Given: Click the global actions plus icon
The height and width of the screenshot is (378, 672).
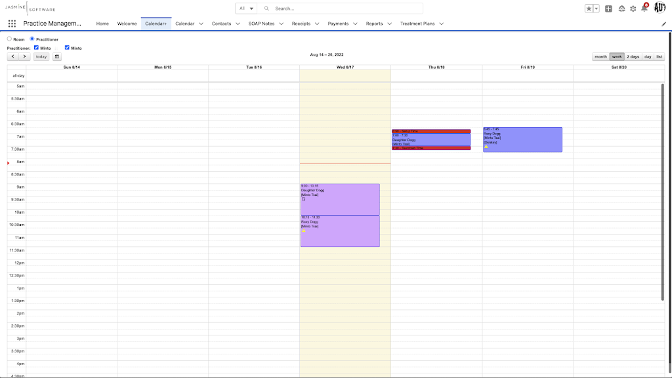Looking at the screenshot, I should coord(608,9).
